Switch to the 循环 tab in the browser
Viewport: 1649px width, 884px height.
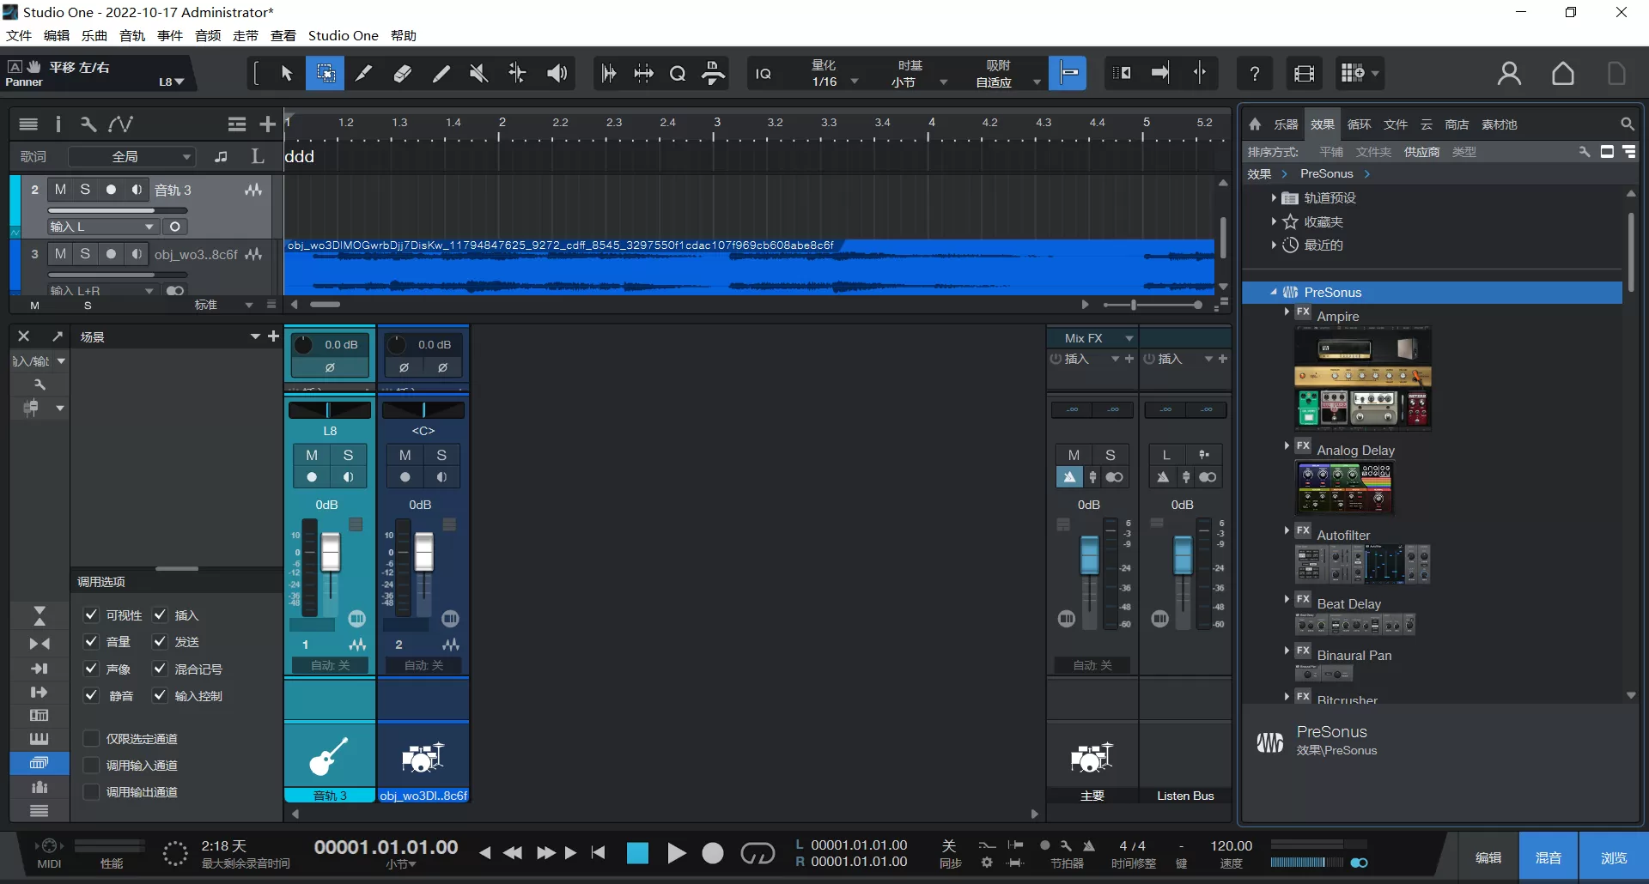pyautogui.click(x=1358, y=124)
